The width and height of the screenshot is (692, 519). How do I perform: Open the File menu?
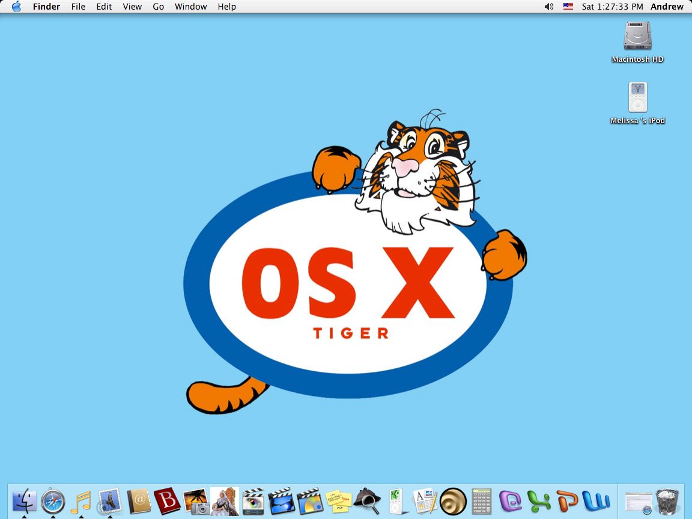[x=78, y=7]
